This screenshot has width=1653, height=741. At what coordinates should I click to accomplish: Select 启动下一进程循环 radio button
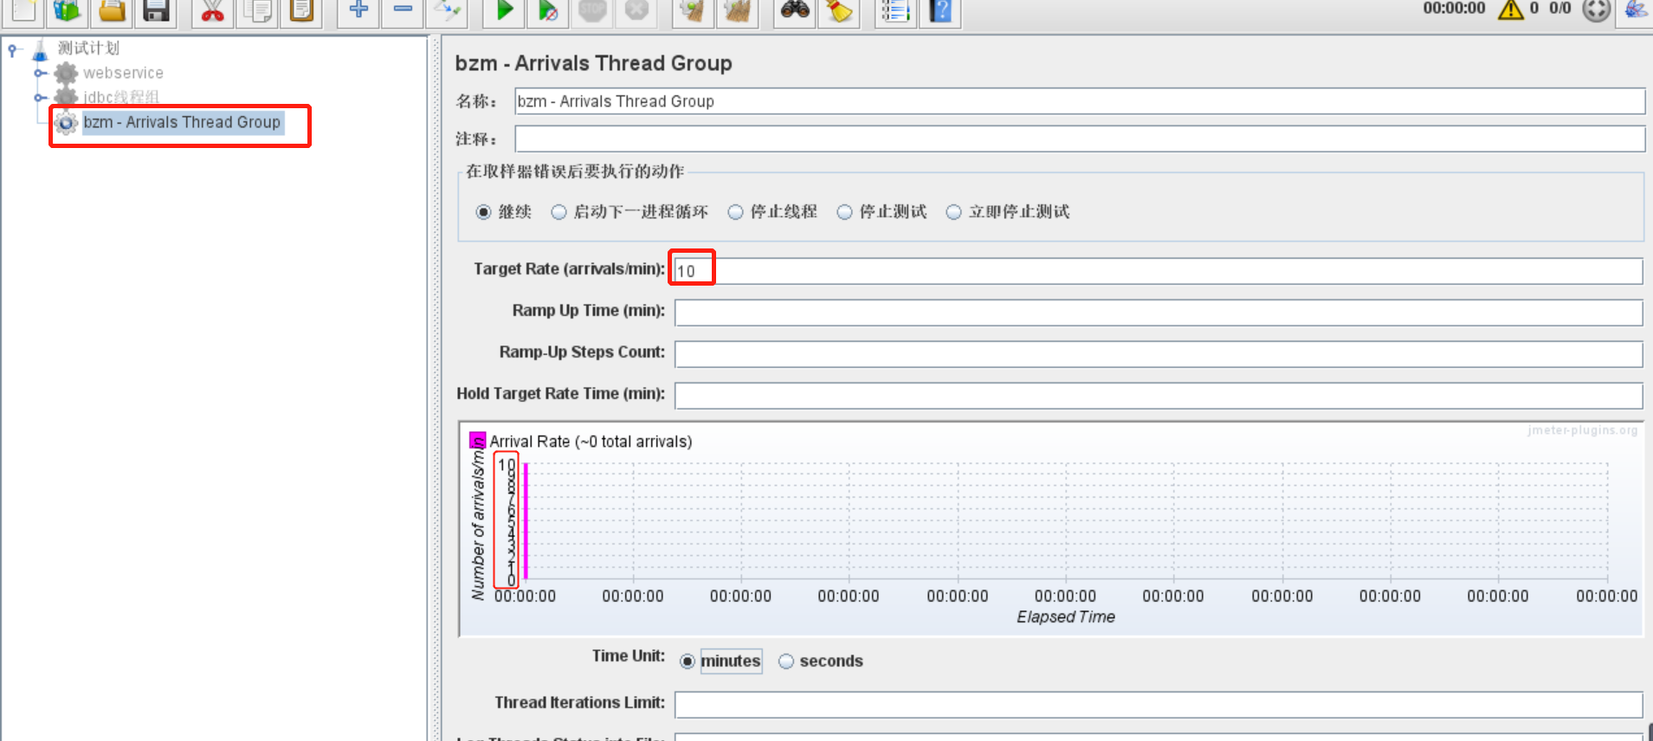(x=559, y=212)
